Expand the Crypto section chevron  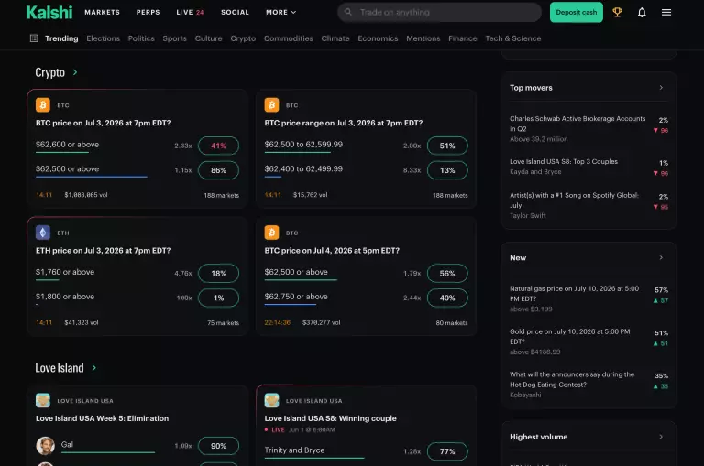(x=75, y=72)
